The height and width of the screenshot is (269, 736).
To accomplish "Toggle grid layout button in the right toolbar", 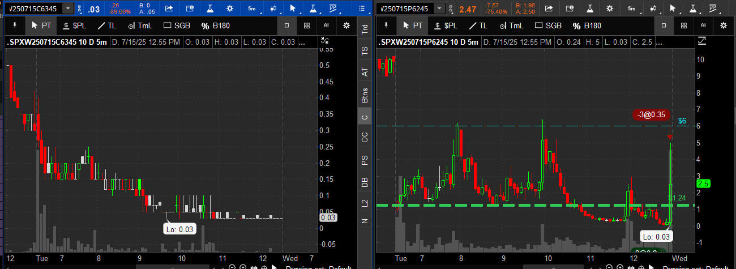I will click(684, 25).
